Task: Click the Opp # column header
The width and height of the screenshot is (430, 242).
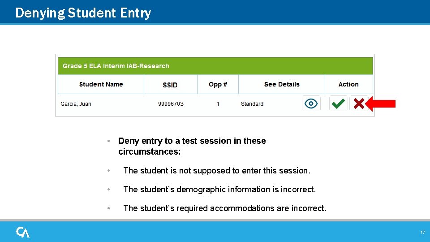Action: coord(218,84)
